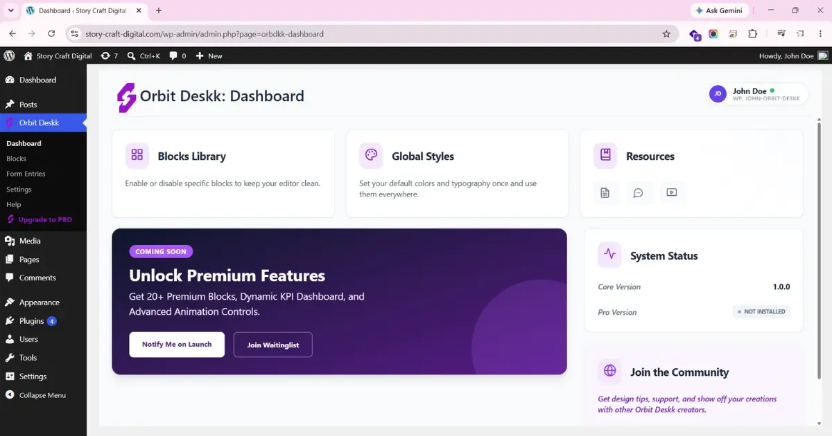Click Join Waitinglist button
Screen dimensions: 832x436
coord(273,345)
